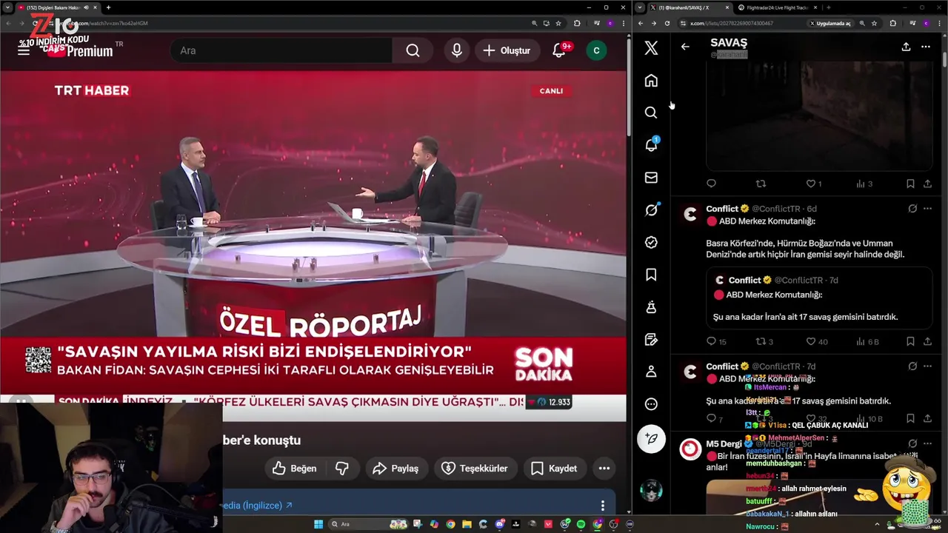Click taskbar Ara search box
Viewport: 948px width, 533px height.
pos(368,524)
